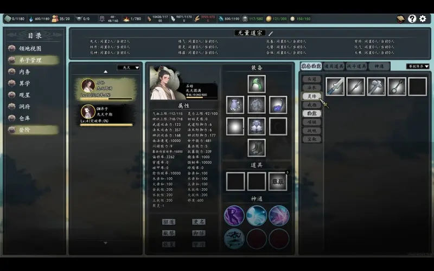Image resolution: width=434 pixels, height=271 pixels.
Task: Click the pencil icon to rename sect
Action: pos(271,33)
